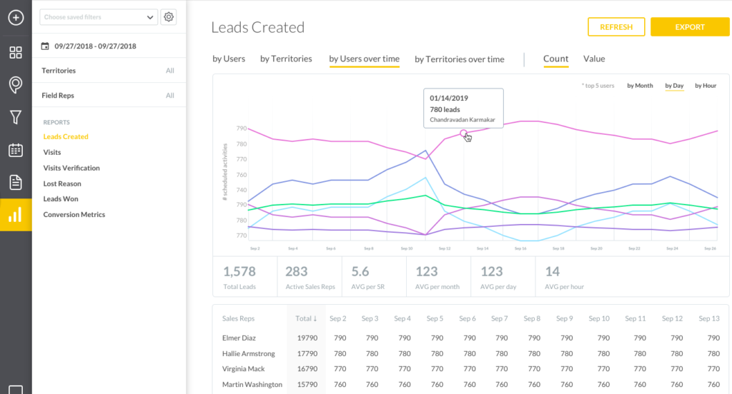This screenshot has width=732, height=394.
Task: Click the Sep 12 axis label on chart
Action: click(445, 248)
